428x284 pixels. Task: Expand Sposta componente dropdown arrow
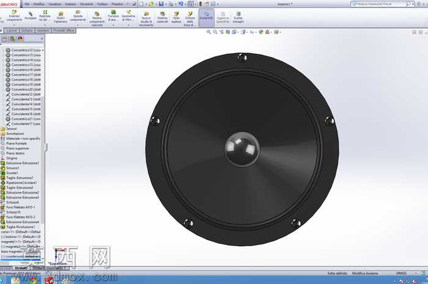pos(78,25)
